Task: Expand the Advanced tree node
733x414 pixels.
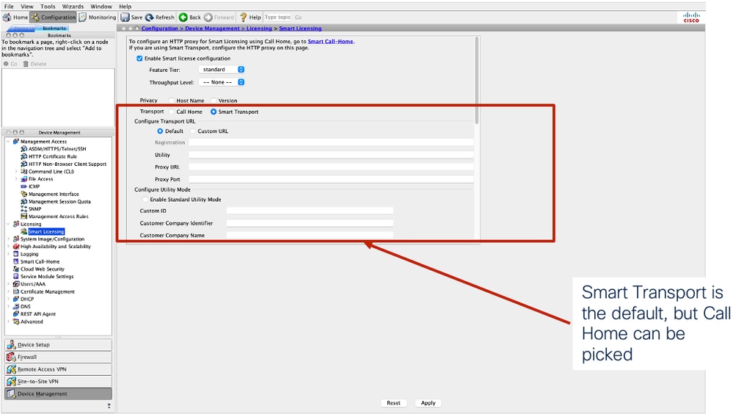Action: click(8, 322)
